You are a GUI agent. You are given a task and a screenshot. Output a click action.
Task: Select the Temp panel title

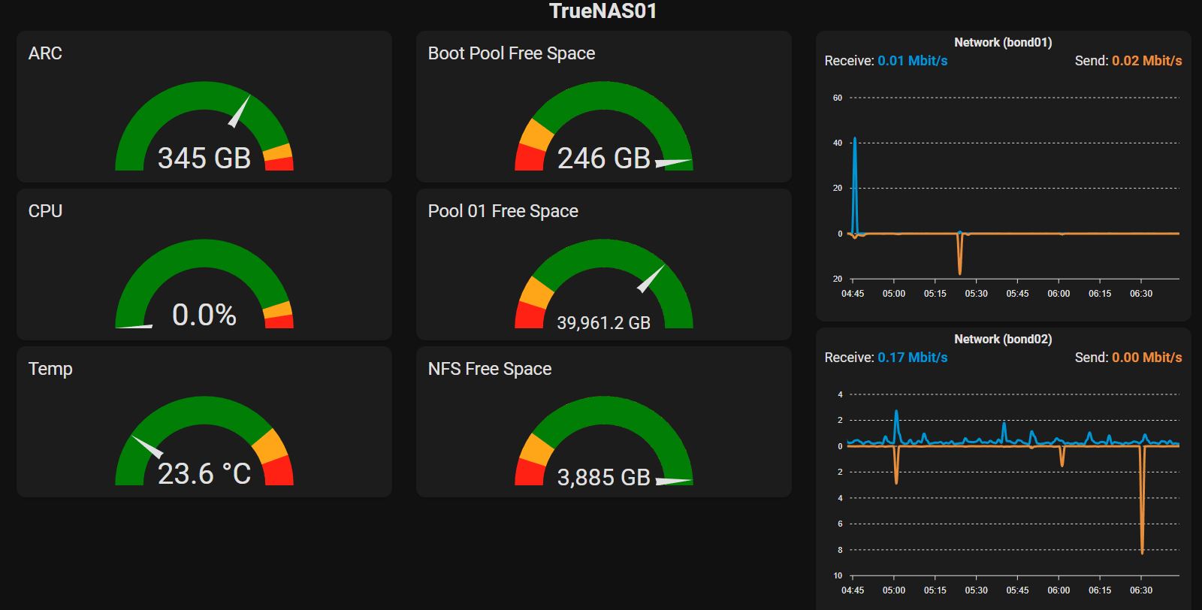pos(50,369)
